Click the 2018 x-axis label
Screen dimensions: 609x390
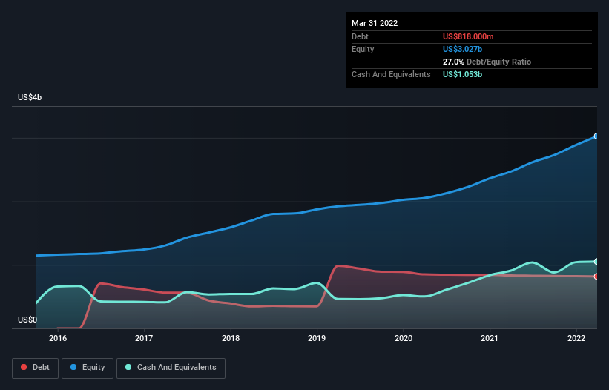[x=231, y=338]
